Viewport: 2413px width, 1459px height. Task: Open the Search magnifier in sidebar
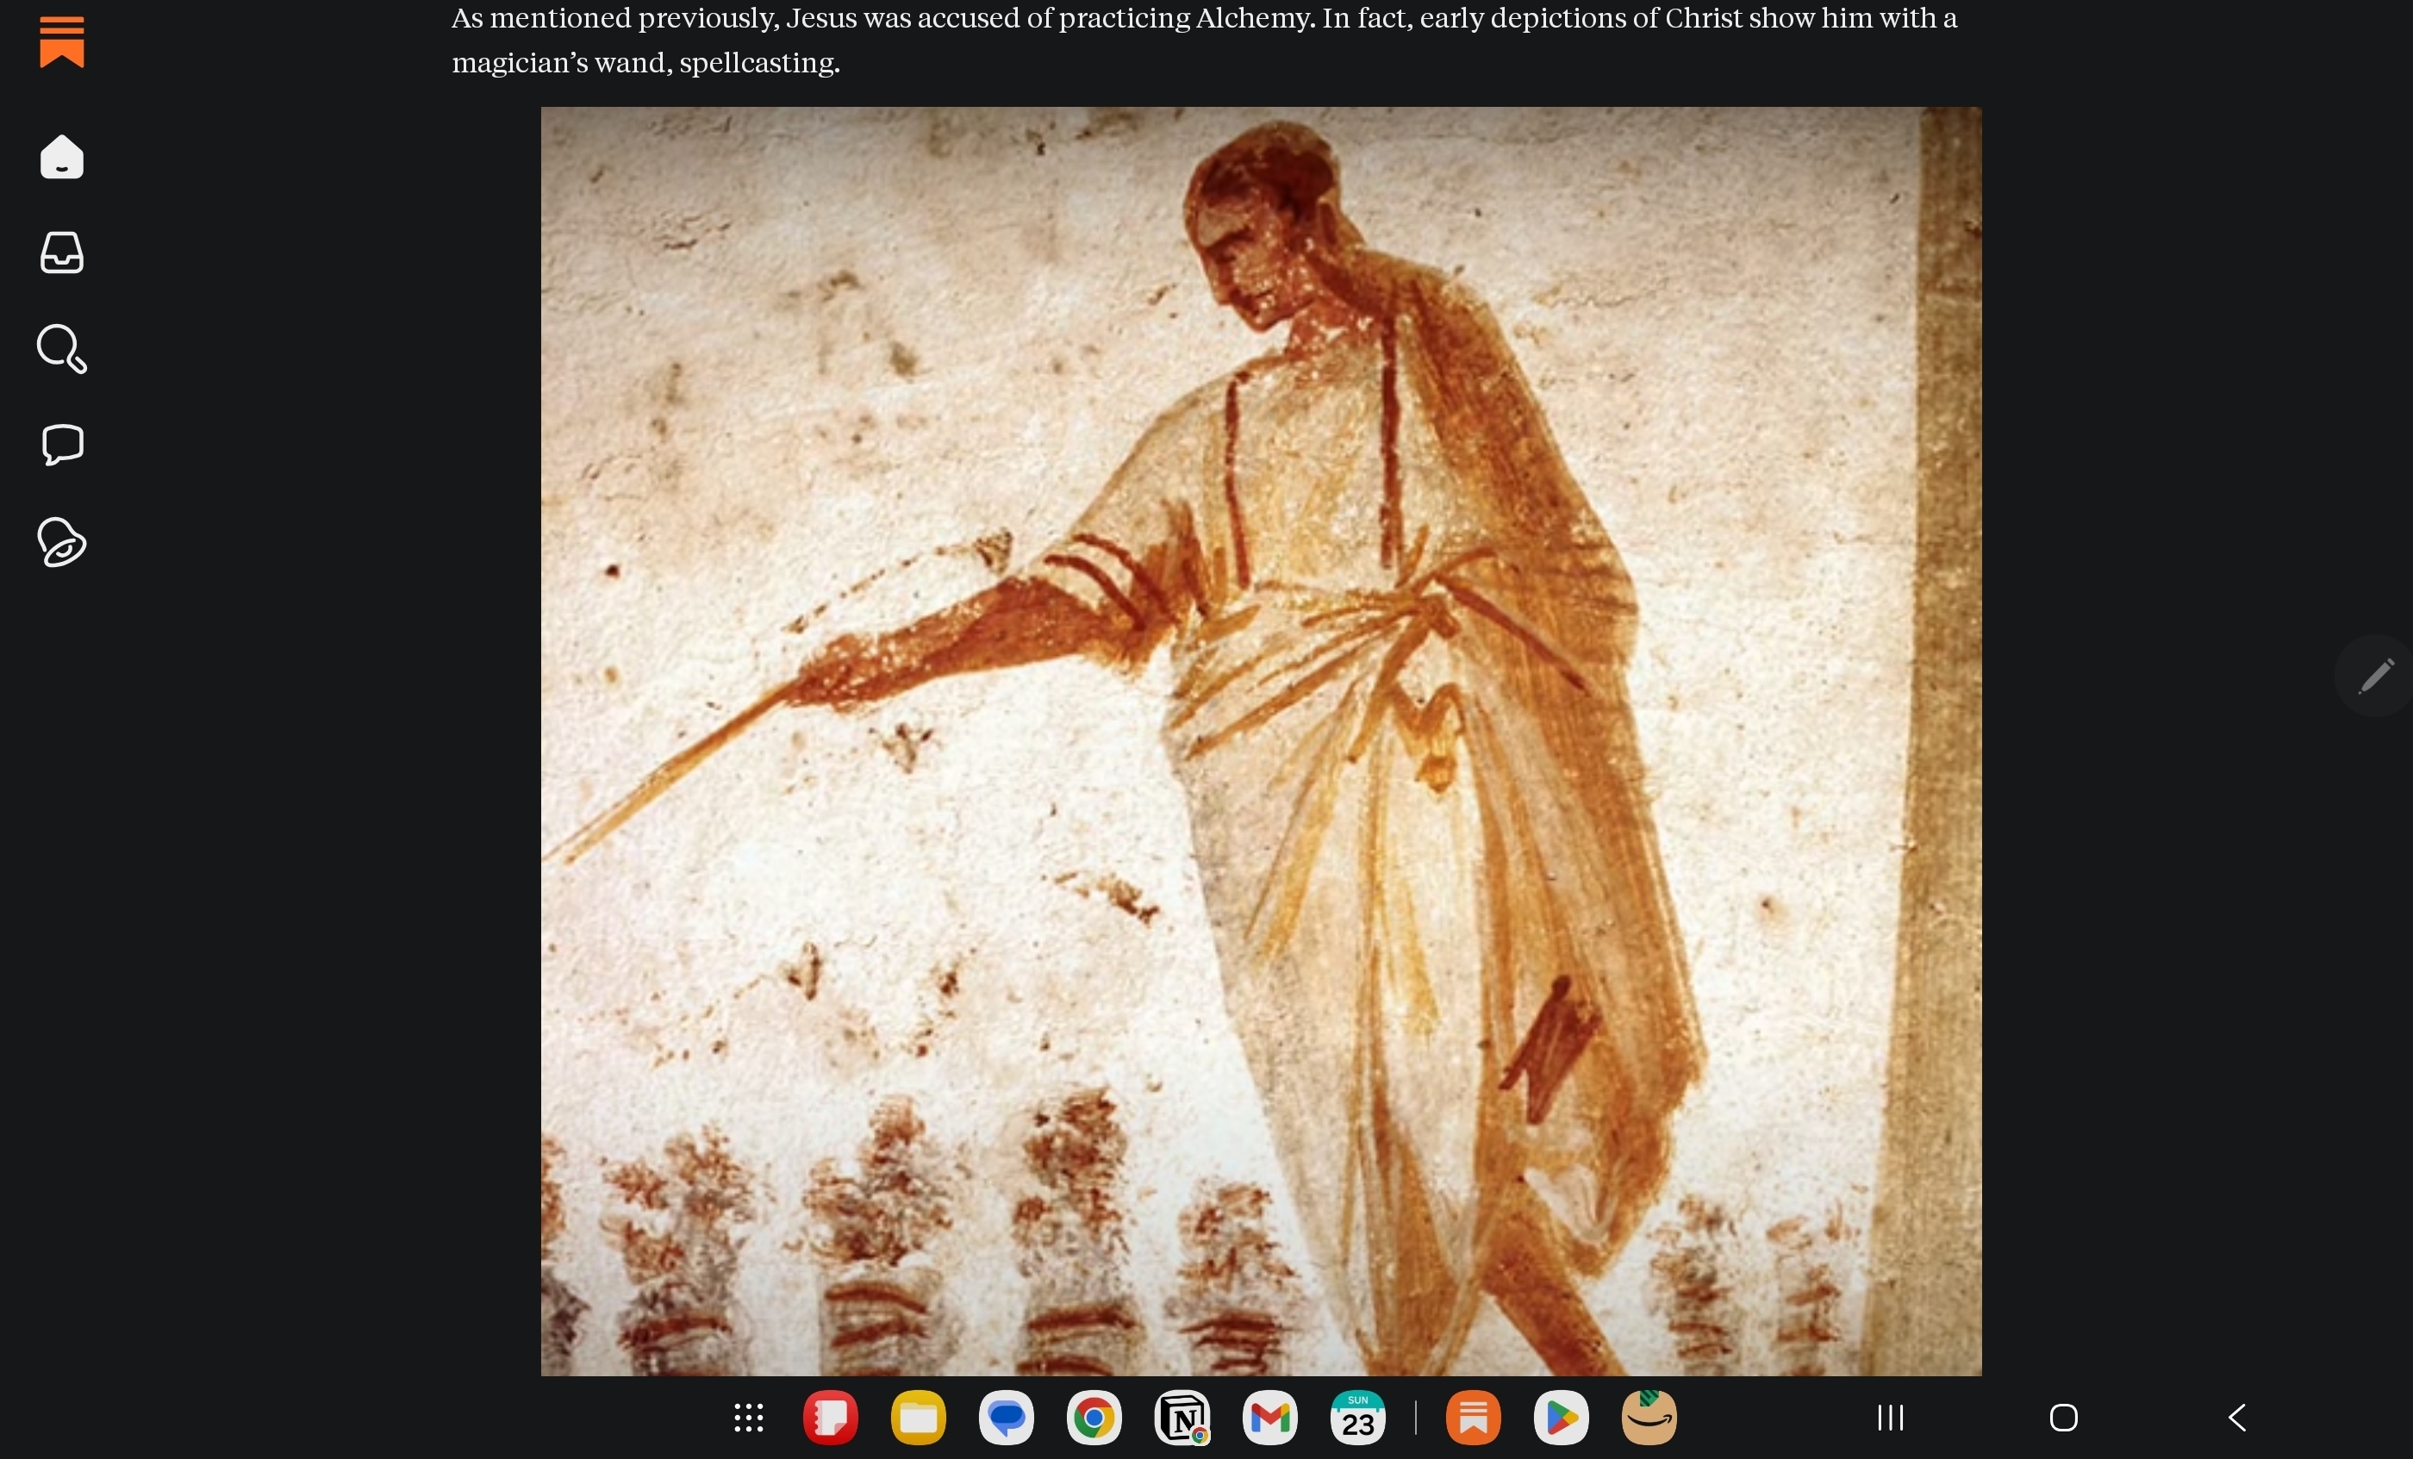point(62,349)
